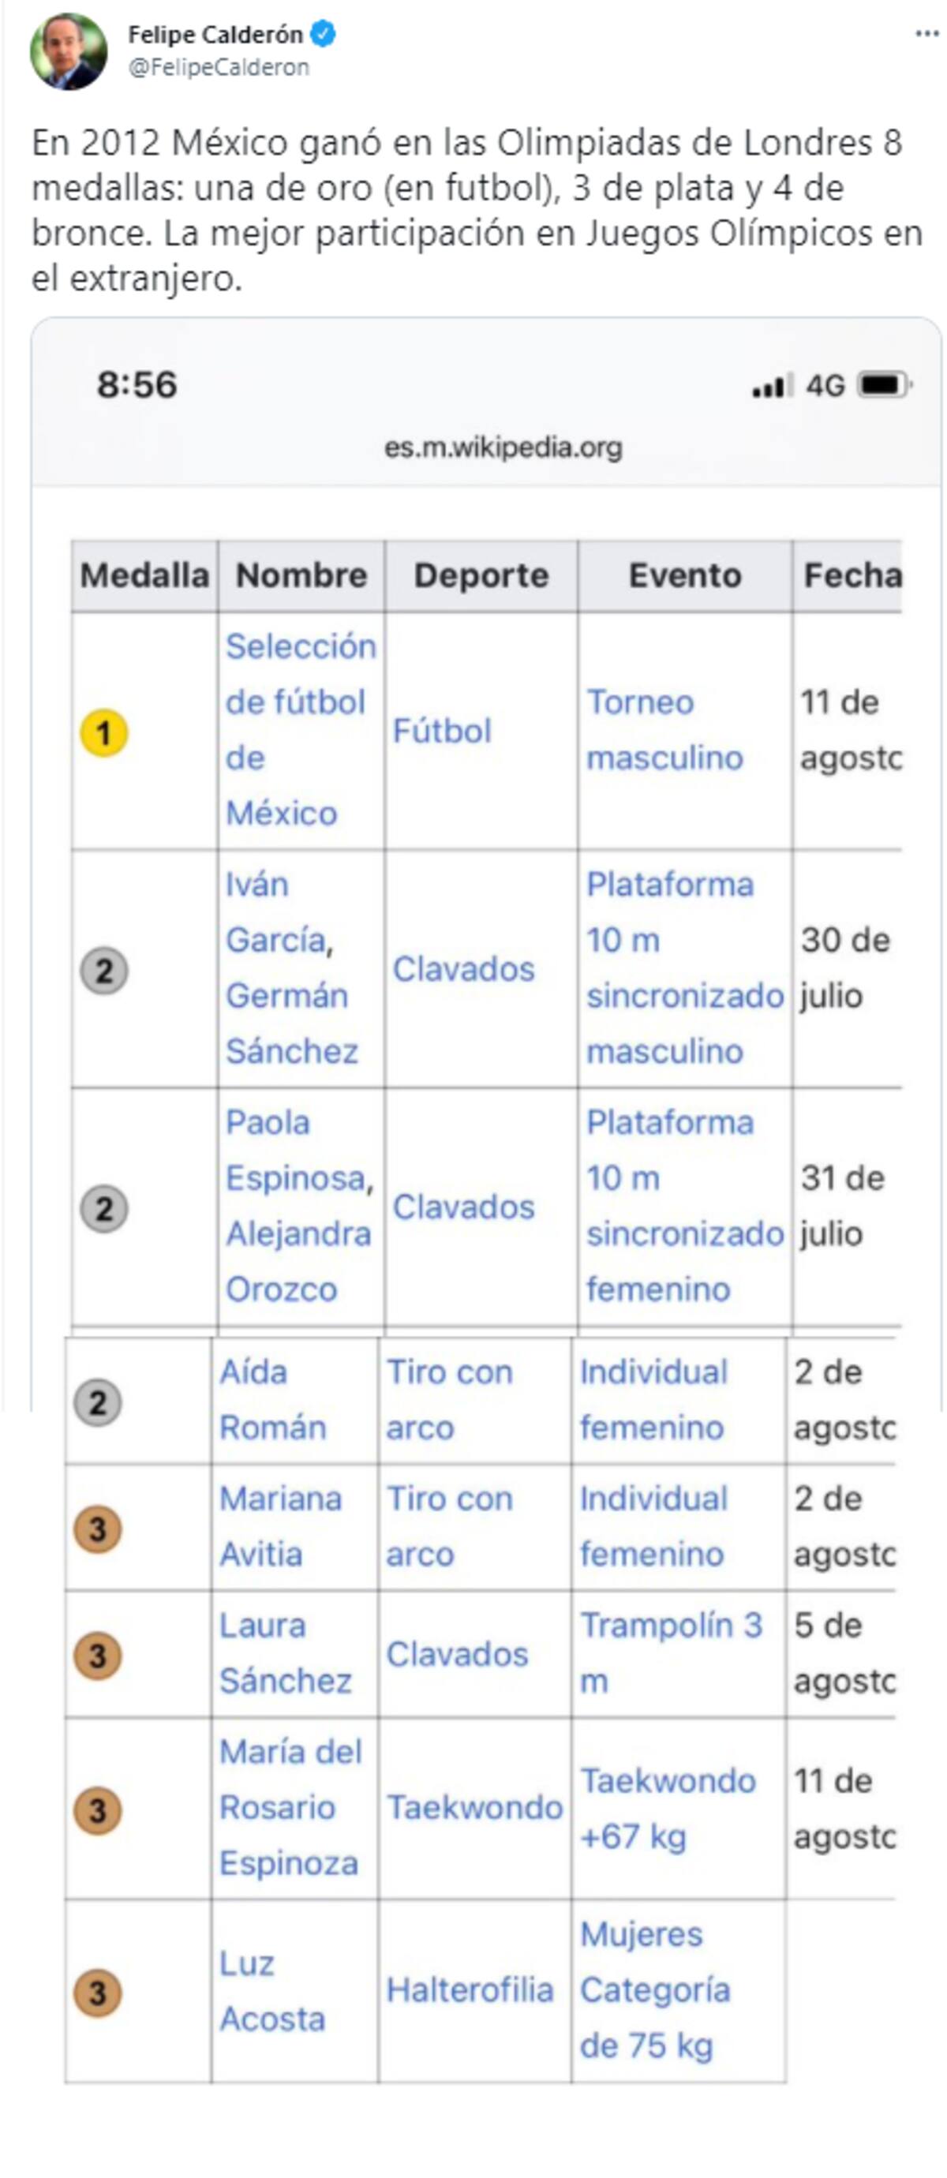Click the Medalla column header

pyautogui.click(x=144, y=576)
